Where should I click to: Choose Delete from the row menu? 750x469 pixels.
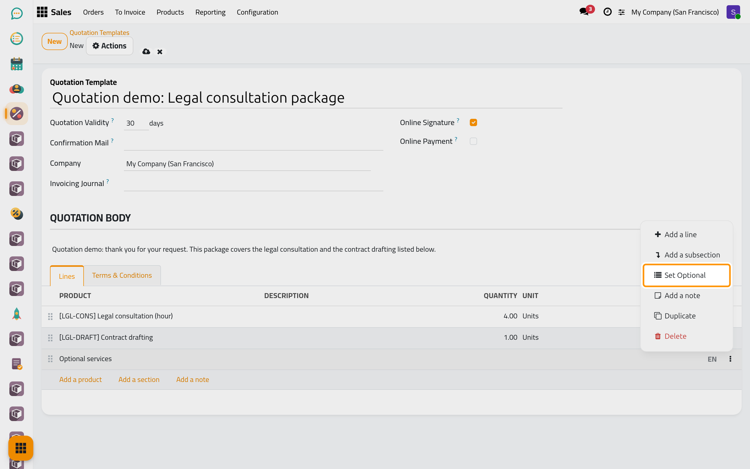click(x=686, y=336)
